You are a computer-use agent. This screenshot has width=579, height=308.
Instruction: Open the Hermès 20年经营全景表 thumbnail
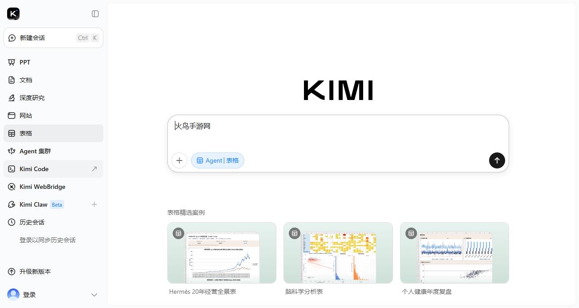222,253
